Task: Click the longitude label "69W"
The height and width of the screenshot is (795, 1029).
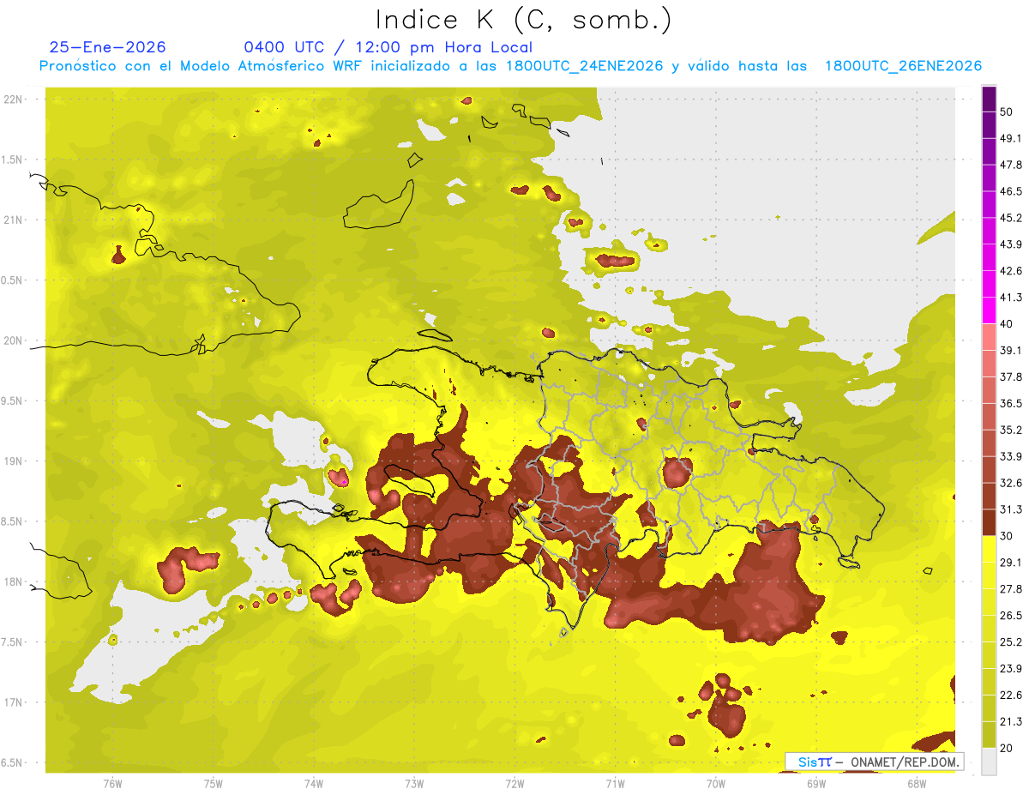Action: (x=816, y=783)
